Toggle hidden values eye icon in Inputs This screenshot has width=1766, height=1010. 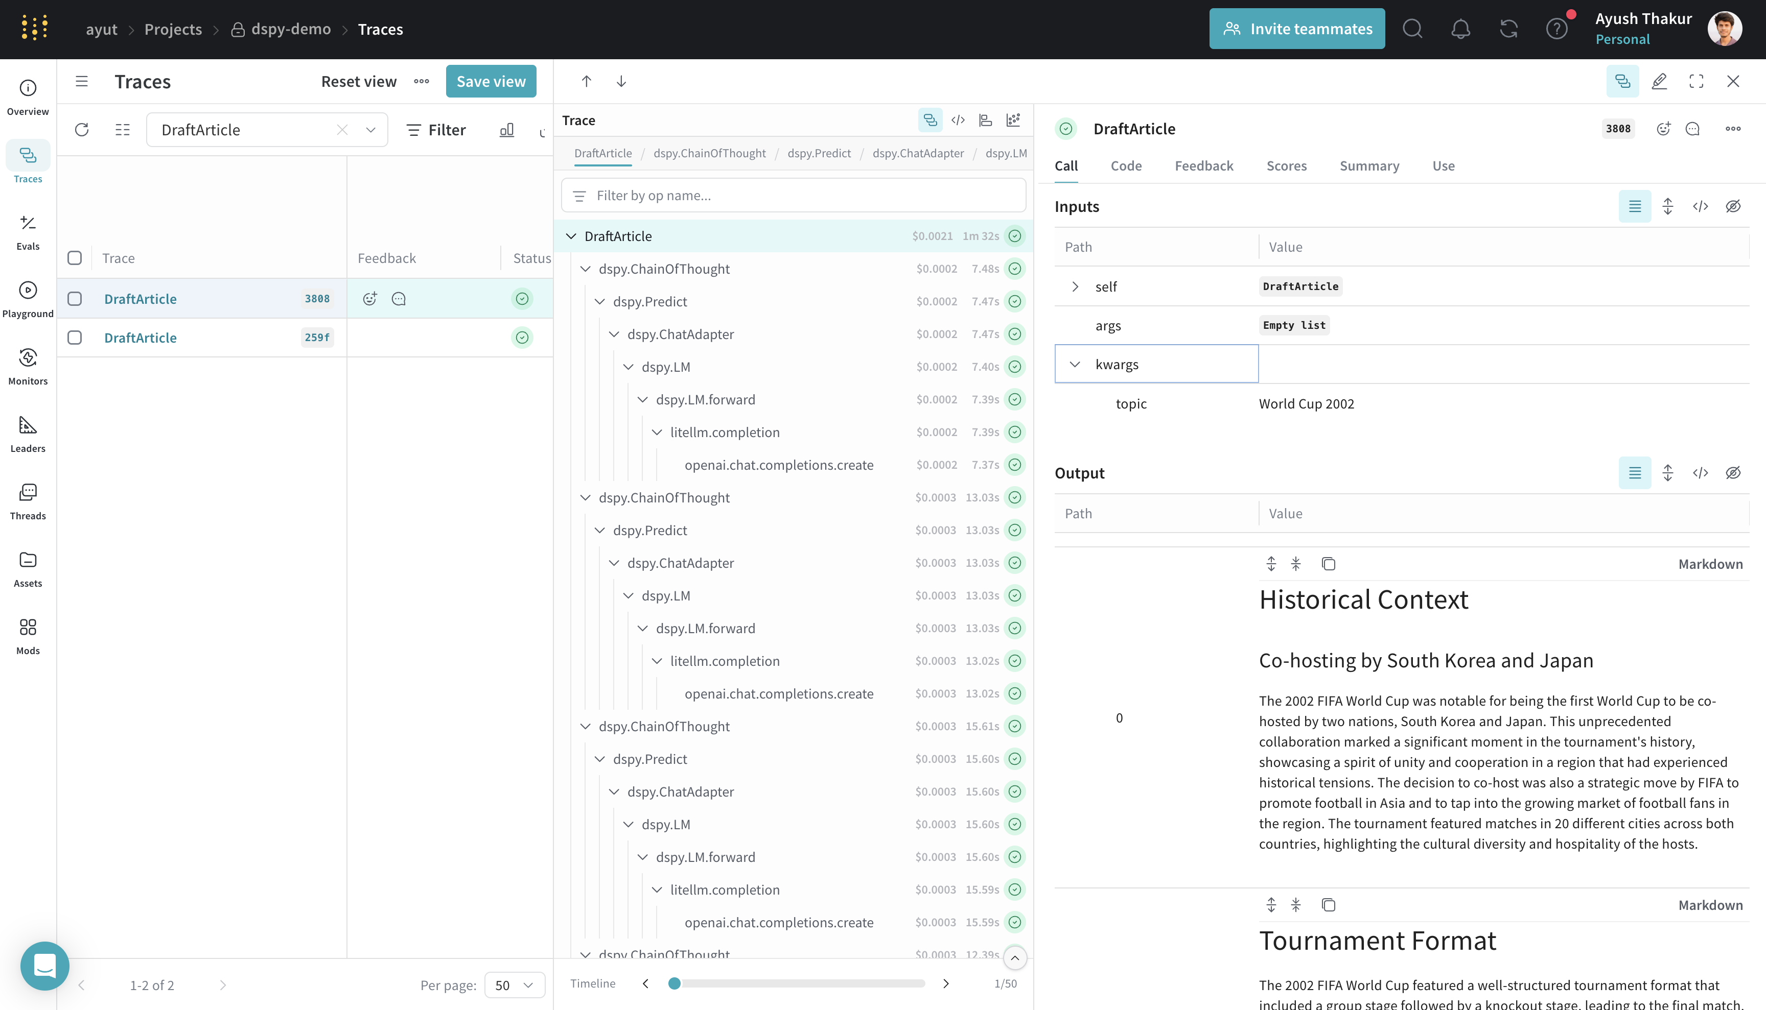pyautogui.click(x=1733, y=207)
